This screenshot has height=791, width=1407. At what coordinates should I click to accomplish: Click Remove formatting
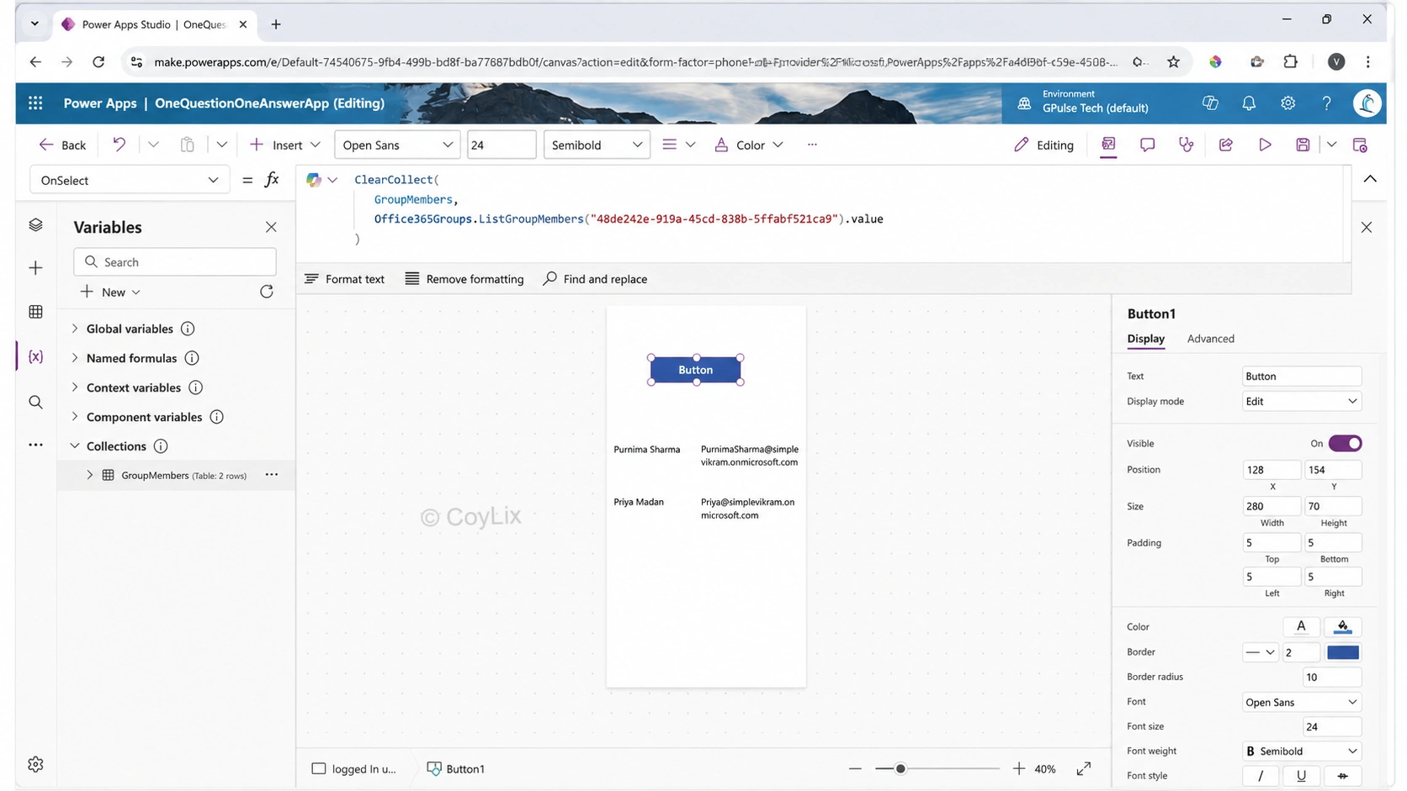coord(465,279)
